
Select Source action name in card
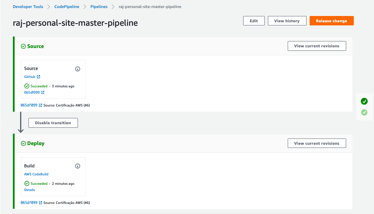(31, 69)
